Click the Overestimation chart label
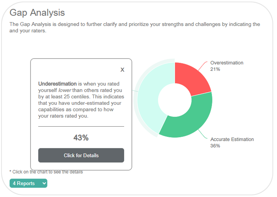Viewport: 277px width, 197px height. pos(227,63)
